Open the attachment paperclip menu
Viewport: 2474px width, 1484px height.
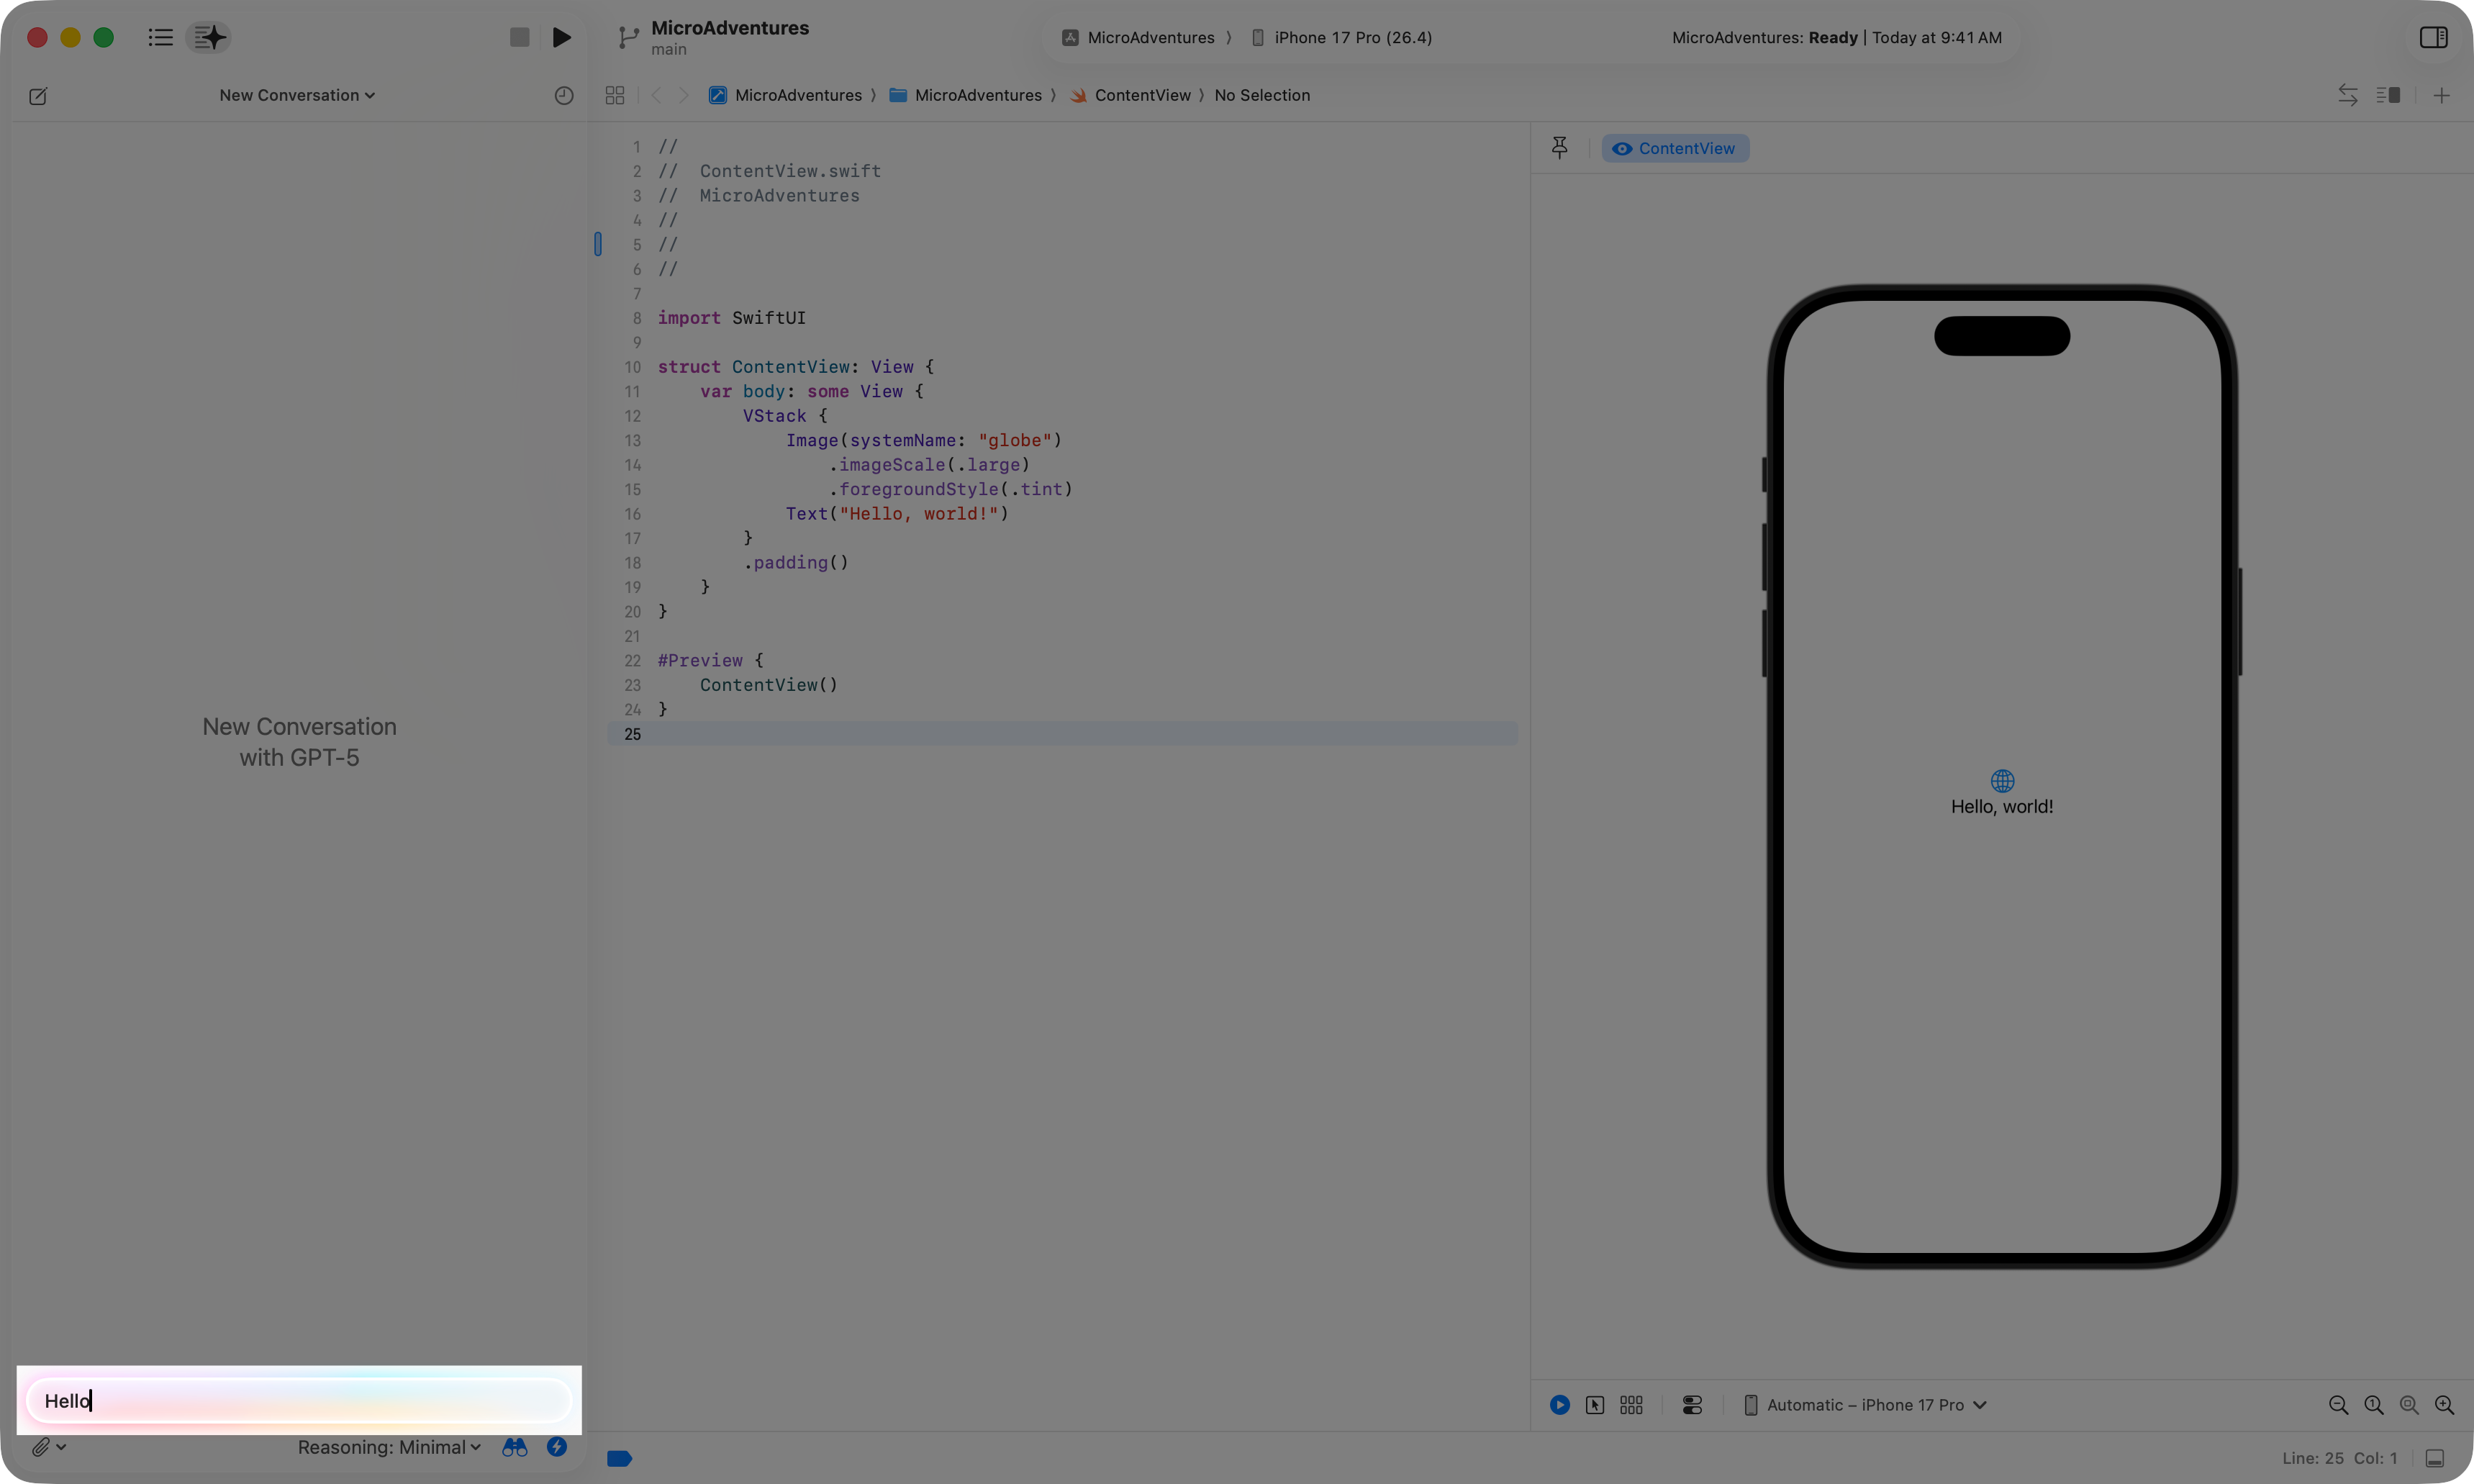click(48, 1447)
